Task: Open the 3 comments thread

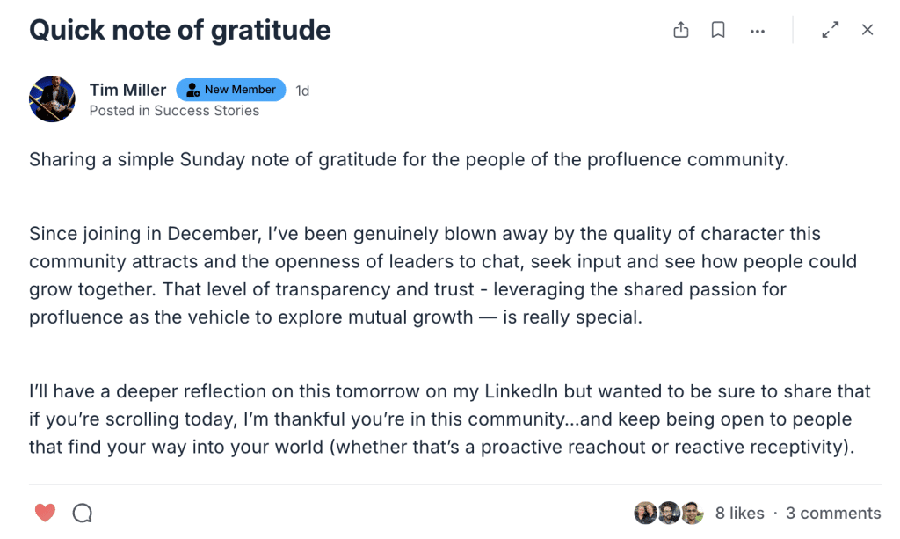Action: tap(833, 514)
